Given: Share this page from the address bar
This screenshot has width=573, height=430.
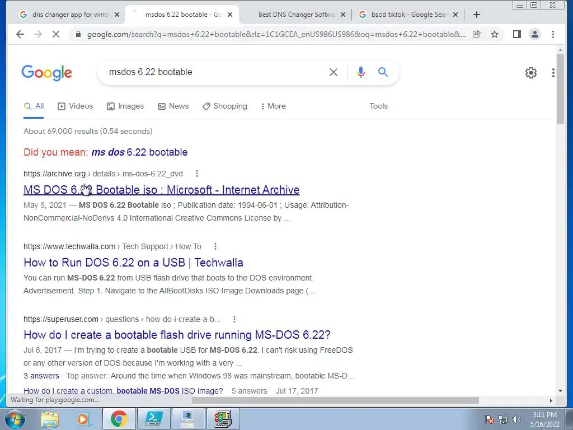Looking at the screenshot, I should click(x=477, y=34).
